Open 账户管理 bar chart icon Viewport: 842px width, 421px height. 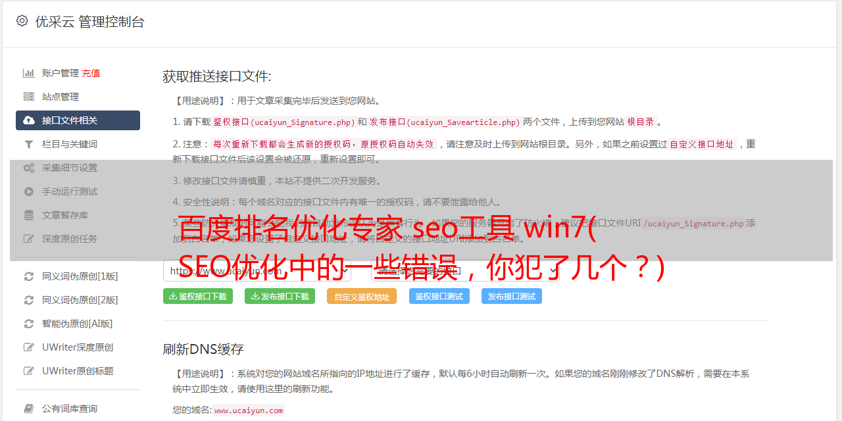[29, 73]
